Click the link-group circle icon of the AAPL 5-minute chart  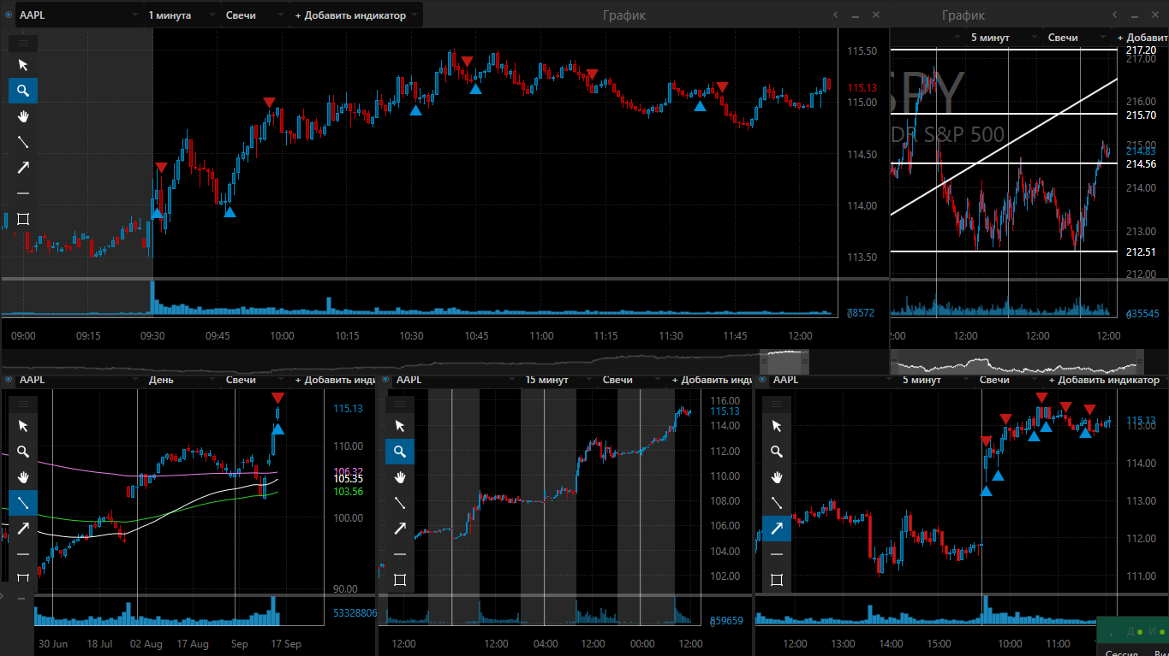(762, 380)
